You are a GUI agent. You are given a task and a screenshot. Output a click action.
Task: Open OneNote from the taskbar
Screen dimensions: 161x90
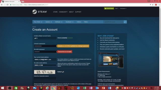tap(91, 88)
